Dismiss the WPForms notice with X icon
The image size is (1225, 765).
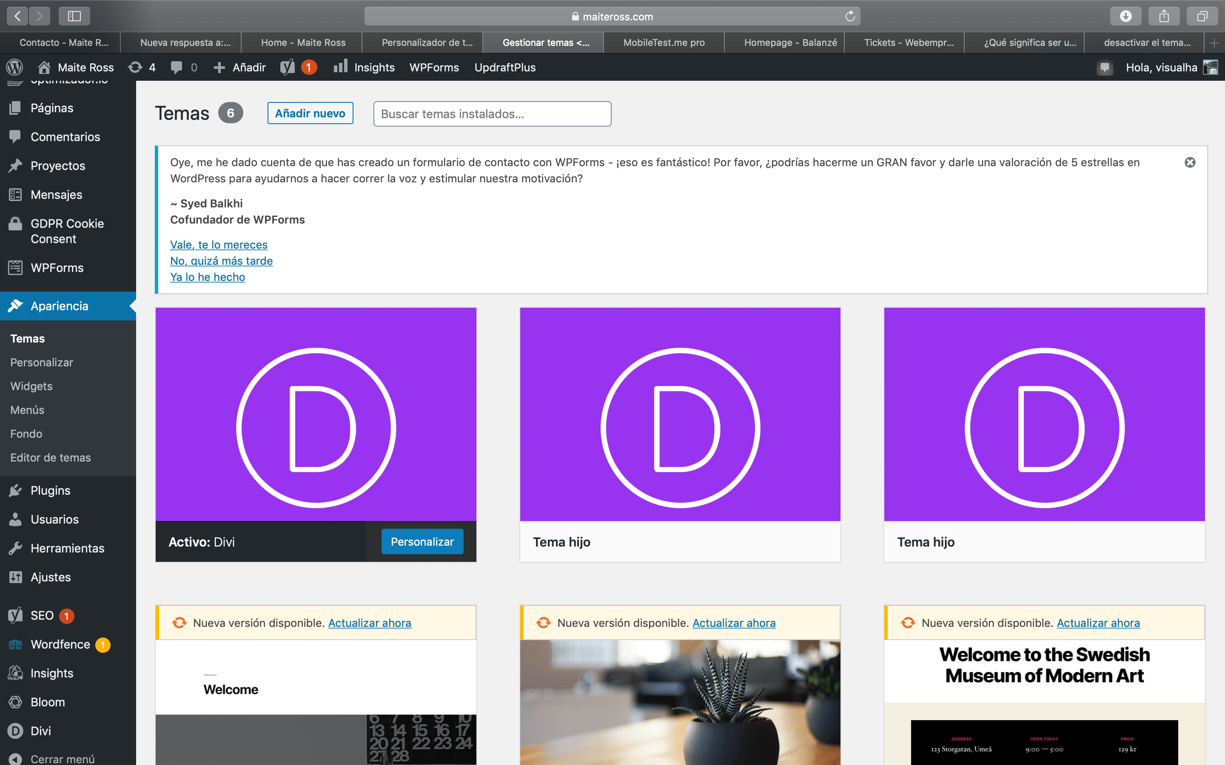coord(1190,162)
